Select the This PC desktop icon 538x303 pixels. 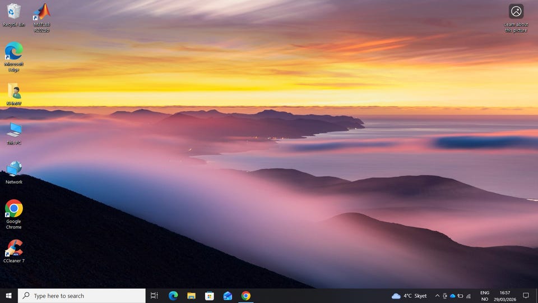pos(13,130)
